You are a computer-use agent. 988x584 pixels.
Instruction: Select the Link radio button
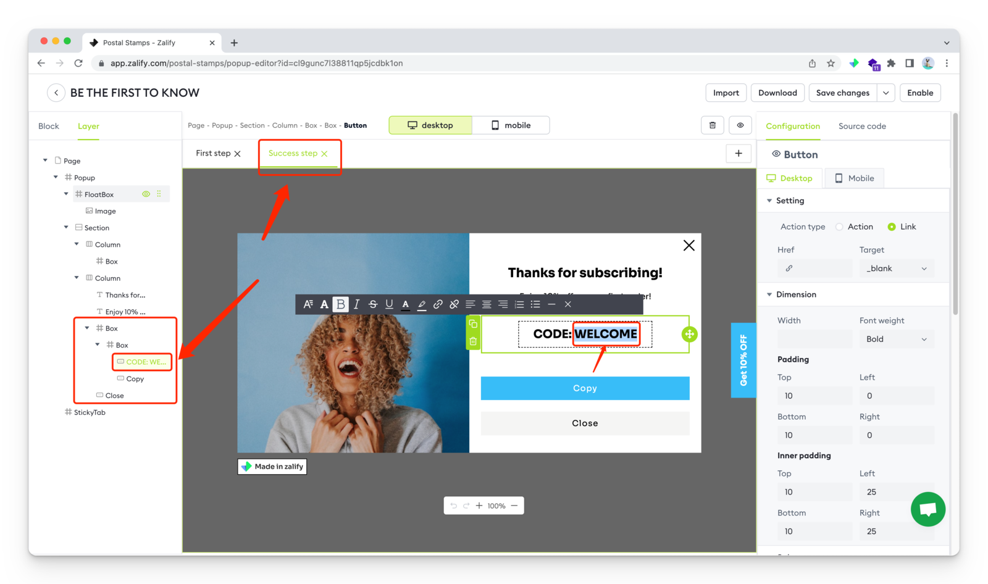(892, 227)
